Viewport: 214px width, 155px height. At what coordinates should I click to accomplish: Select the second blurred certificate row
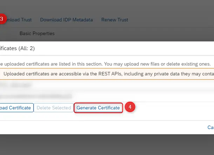click(x=35, y=96)
